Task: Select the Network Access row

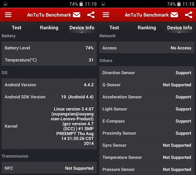Action: tap(147, 48)
